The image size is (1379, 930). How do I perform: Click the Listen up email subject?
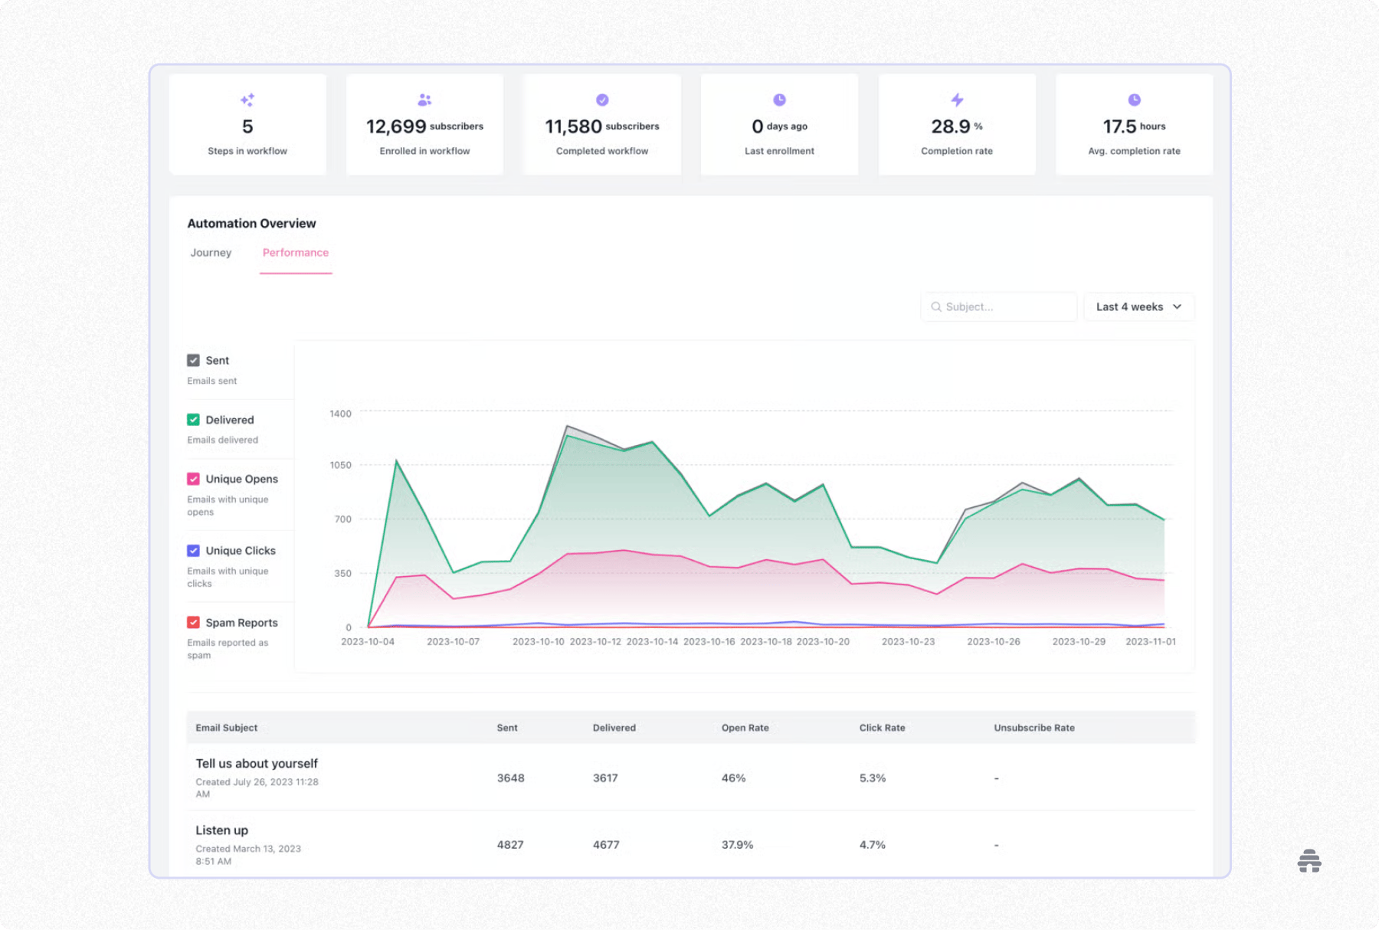[x=221, y=830]
